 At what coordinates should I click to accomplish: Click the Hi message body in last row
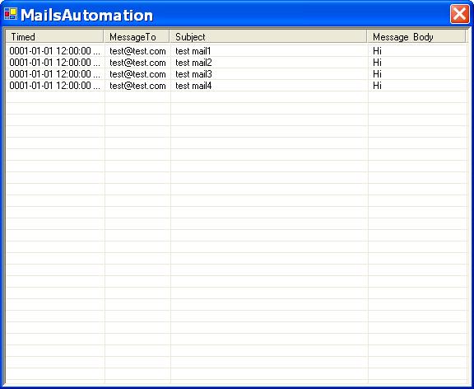(x=377, y=86)
